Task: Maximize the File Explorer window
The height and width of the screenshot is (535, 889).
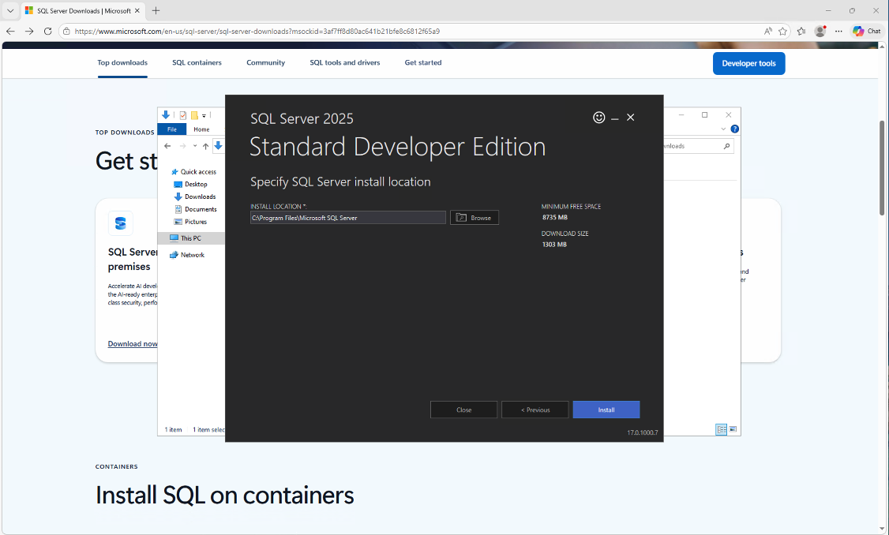Action: pyautogui.click(x=705, y=115)
